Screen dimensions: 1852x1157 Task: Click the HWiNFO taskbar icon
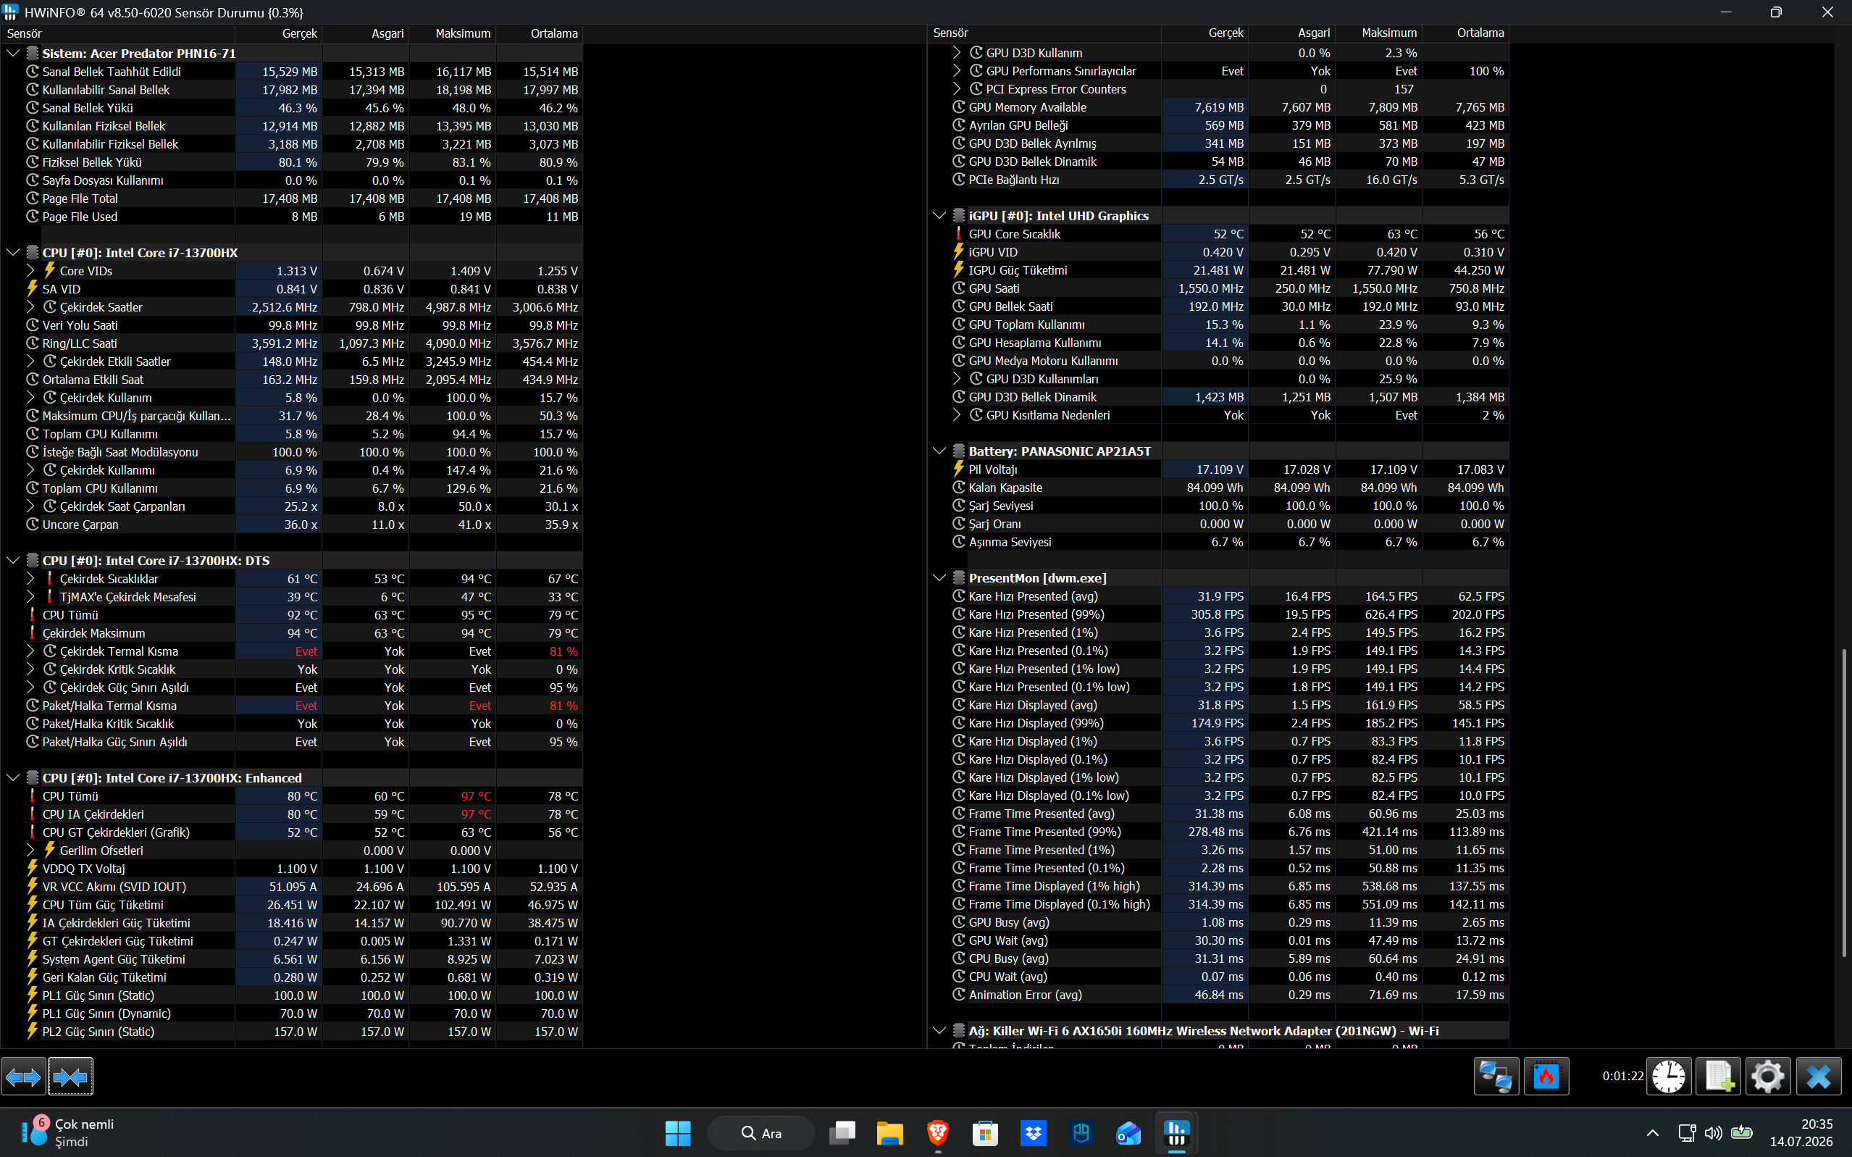(x=1176, y=1133)
